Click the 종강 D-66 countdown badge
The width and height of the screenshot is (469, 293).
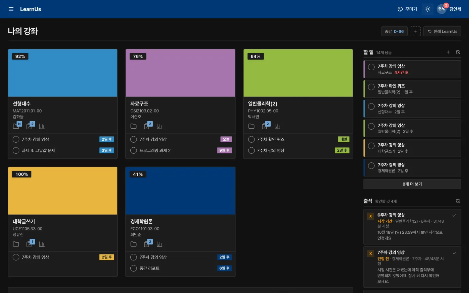point(394,31)
